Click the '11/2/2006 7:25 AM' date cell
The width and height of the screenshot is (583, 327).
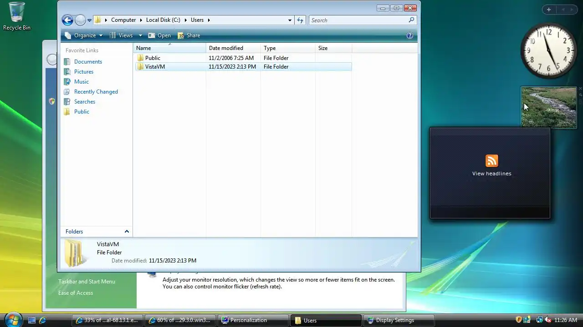coord(231,58)
